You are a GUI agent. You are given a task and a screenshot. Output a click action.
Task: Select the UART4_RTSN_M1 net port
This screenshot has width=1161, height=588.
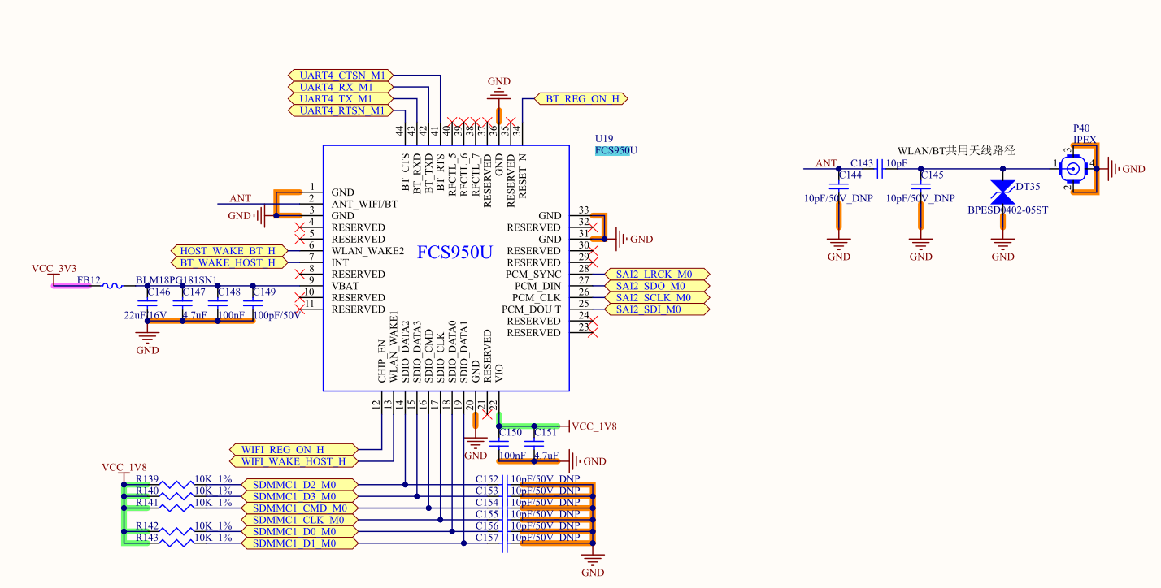click(x=341, y=110)
